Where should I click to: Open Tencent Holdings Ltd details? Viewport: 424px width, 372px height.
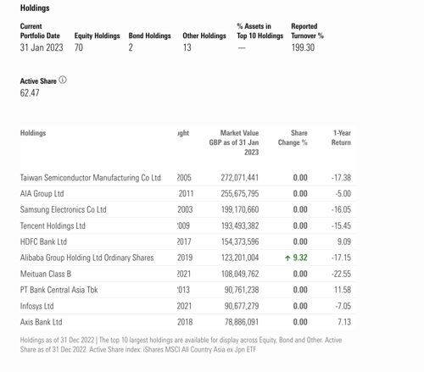tap(53, 225)
